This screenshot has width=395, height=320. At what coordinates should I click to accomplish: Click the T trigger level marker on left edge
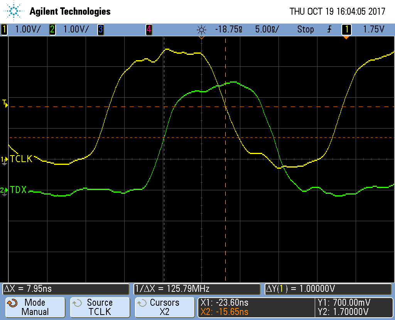pyautogui.click(x=5, y=103)
